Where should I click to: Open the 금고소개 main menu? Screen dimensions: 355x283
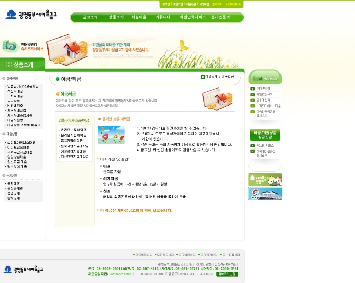coord(90,17)
